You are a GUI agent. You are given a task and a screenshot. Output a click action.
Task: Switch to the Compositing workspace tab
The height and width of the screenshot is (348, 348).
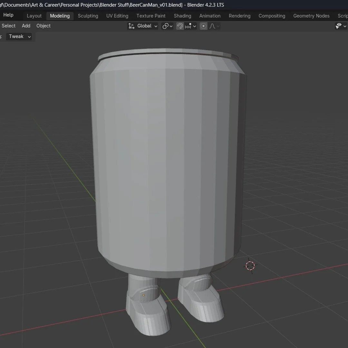pos(272,16)
